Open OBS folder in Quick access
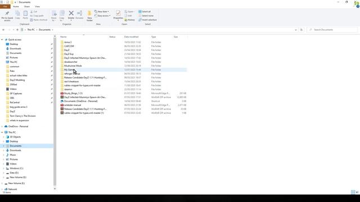The height and width of the screenshot is (202, 360). point(12,98)
